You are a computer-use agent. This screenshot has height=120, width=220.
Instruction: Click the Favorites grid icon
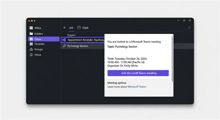click(x=31, y=44)
